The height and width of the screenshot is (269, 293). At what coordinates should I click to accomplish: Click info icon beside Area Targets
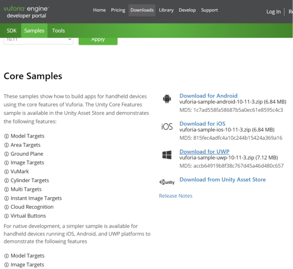6,145
